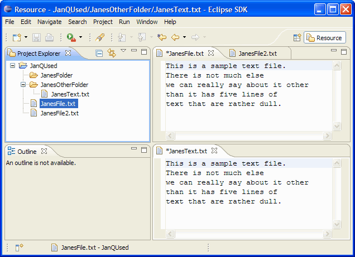Minimize the upper editor area
Viewport: 355px width, 257px height.
point(334,50)
